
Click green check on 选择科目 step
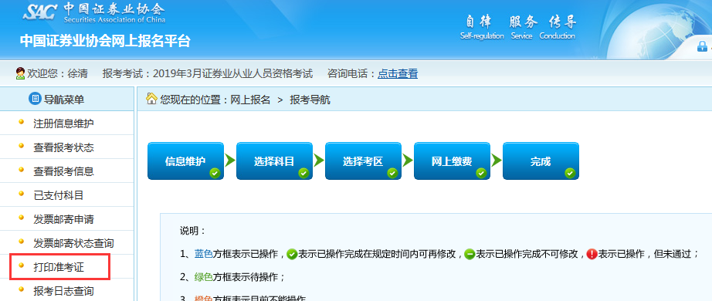(303, 173)
